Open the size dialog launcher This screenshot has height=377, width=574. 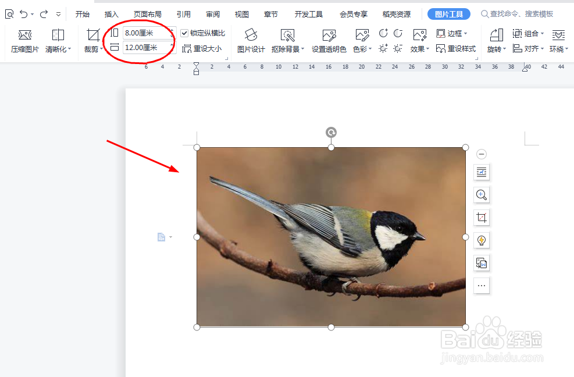227,58
